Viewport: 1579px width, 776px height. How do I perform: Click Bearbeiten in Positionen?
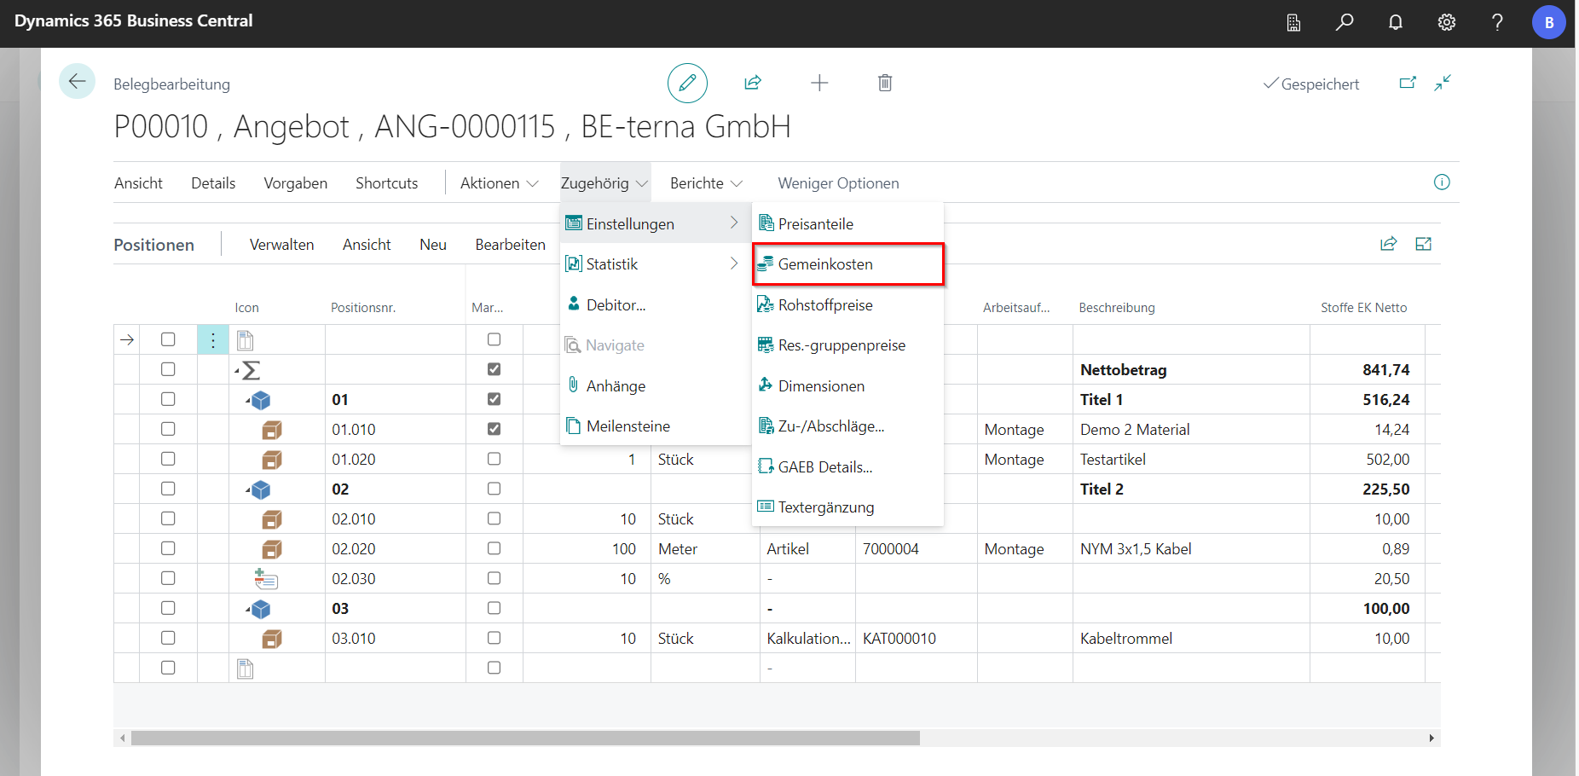[x=510, y=245]
